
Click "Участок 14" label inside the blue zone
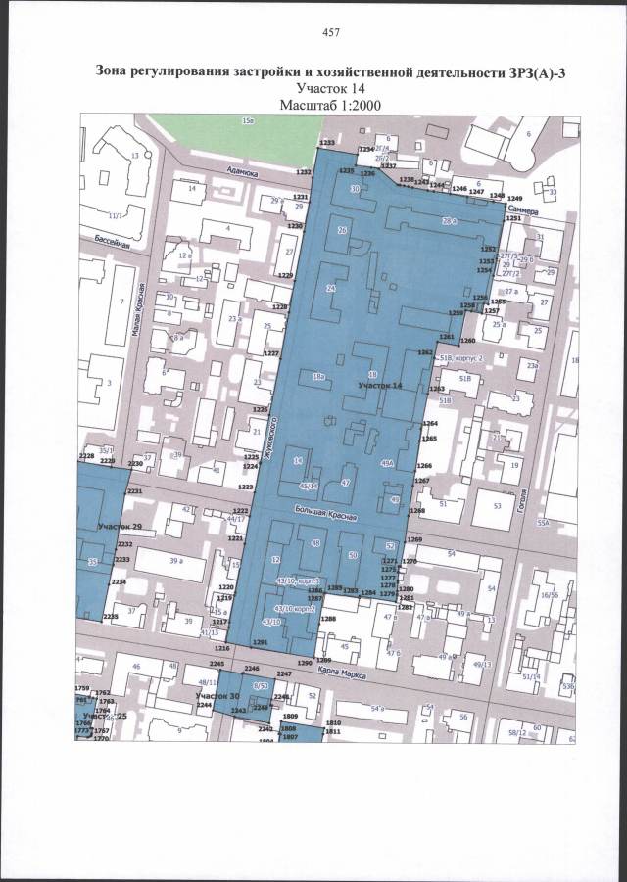pos(380,387)
